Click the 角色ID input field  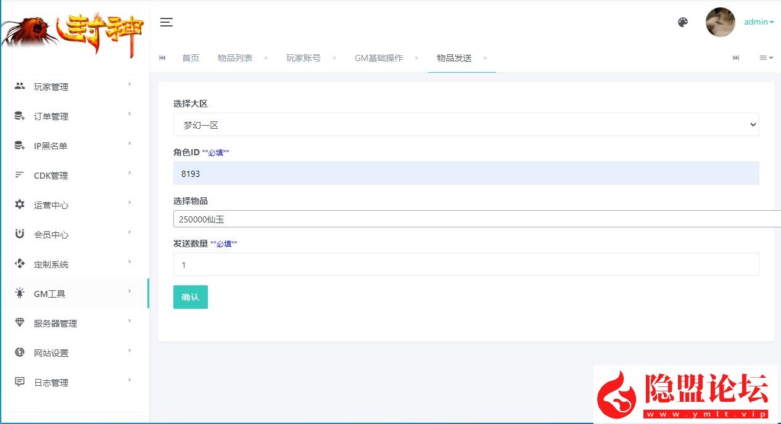pos(466,174)
